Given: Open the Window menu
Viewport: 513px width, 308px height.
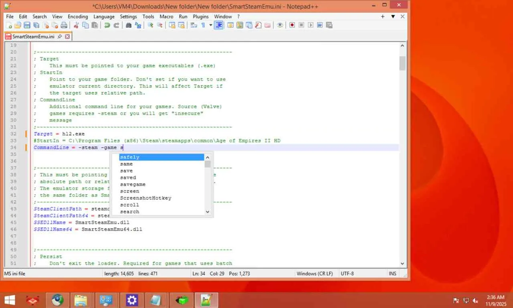Looking at the screenshot, I should point(223,16).
